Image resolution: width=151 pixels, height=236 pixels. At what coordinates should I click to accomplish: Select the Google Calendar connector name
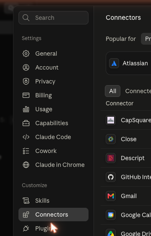[x=136, y=215]
